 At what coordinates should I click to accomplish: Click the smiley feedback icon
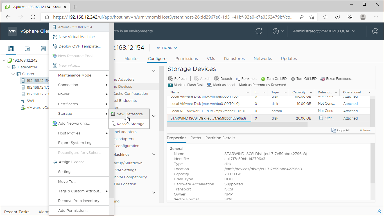click(375, 31)
